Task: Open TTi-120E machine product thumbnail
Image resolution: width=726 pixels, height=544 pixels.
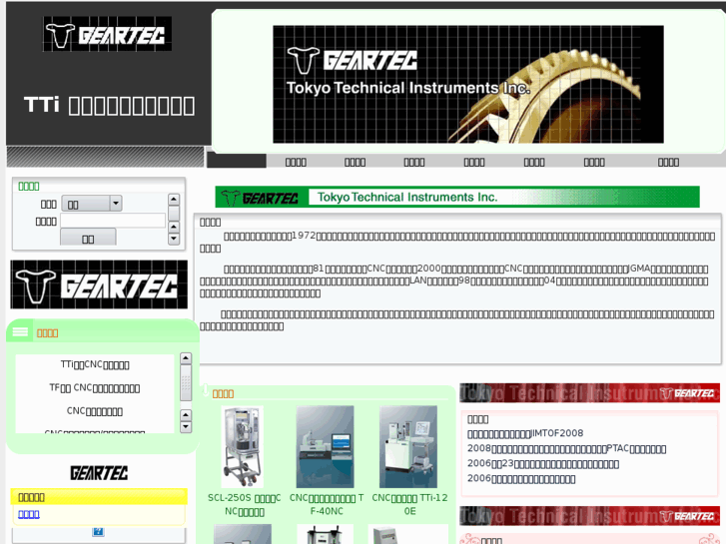Action: pyautogui.click(x=408, y=447)
